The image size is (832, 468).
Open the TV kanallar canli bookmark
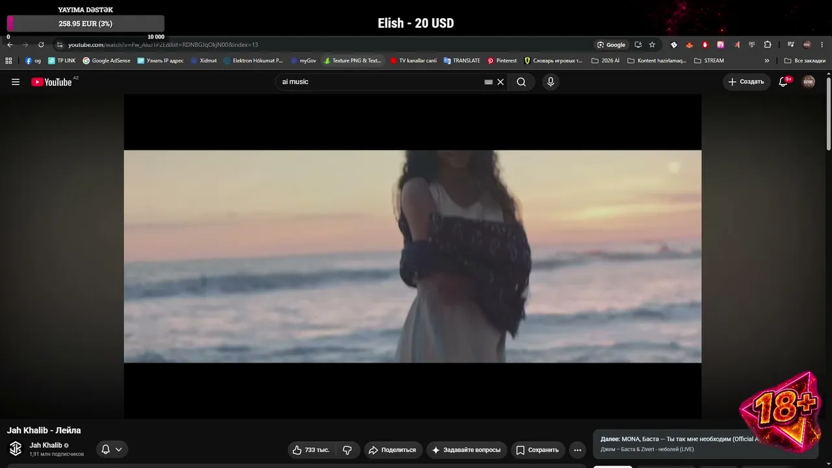coord(413,60)
